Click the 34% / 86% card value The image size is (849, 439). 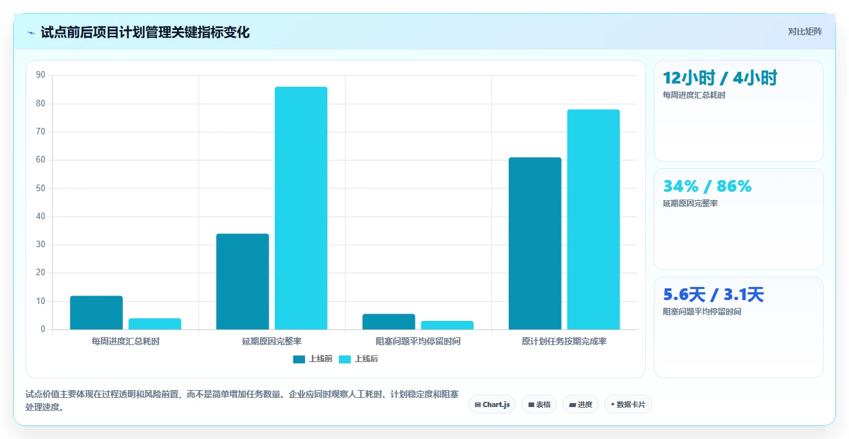click(x=707, y=186)
